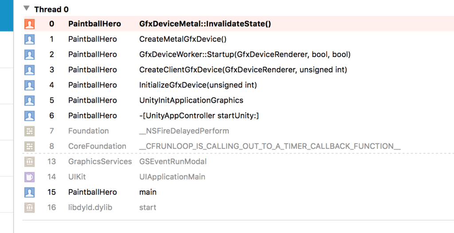Viewport: 454px width, 233px height.
Task: Click the GraphicsServices library name
Action: (x=100, y=162)
